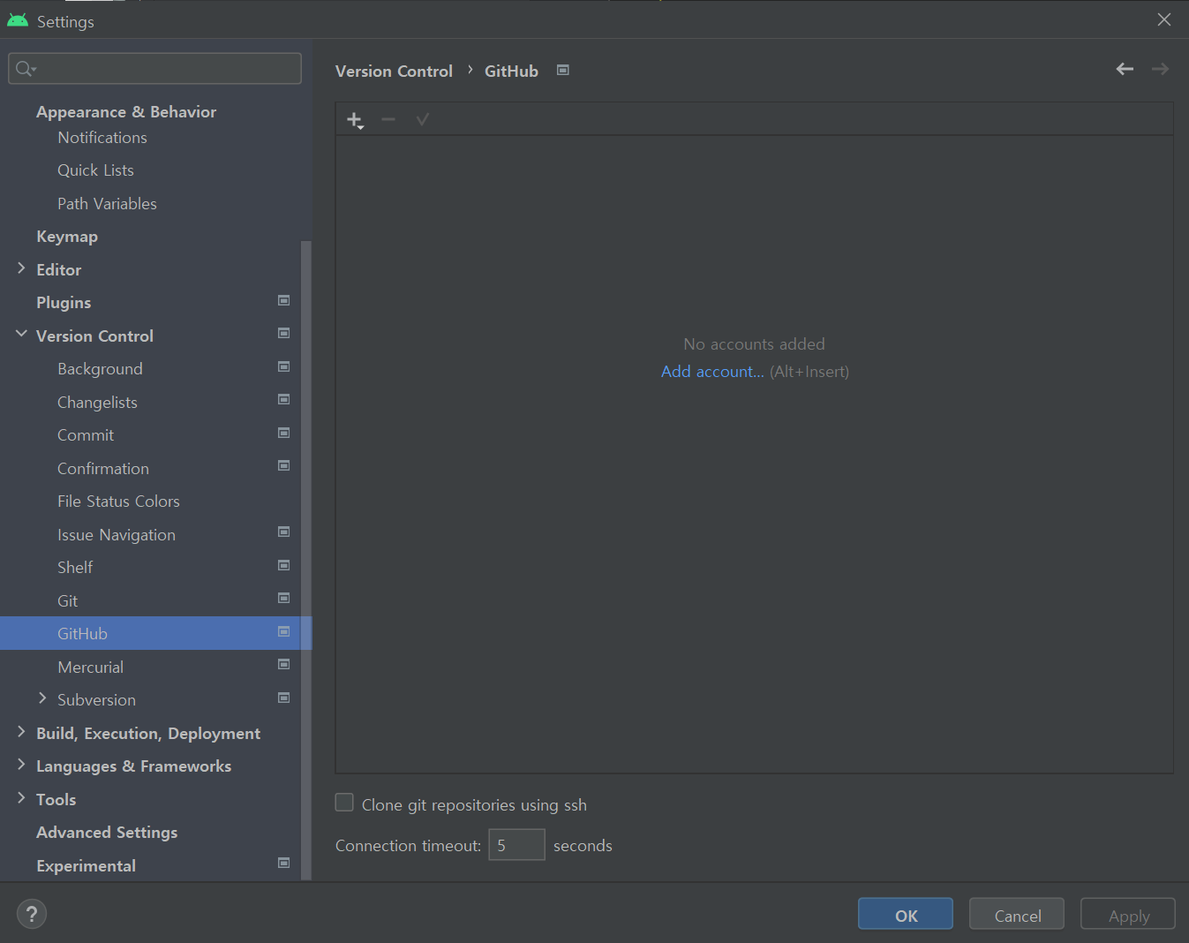Select Notifications settings page
This screenshot has width=1189, height=943.
pos(102,138)
